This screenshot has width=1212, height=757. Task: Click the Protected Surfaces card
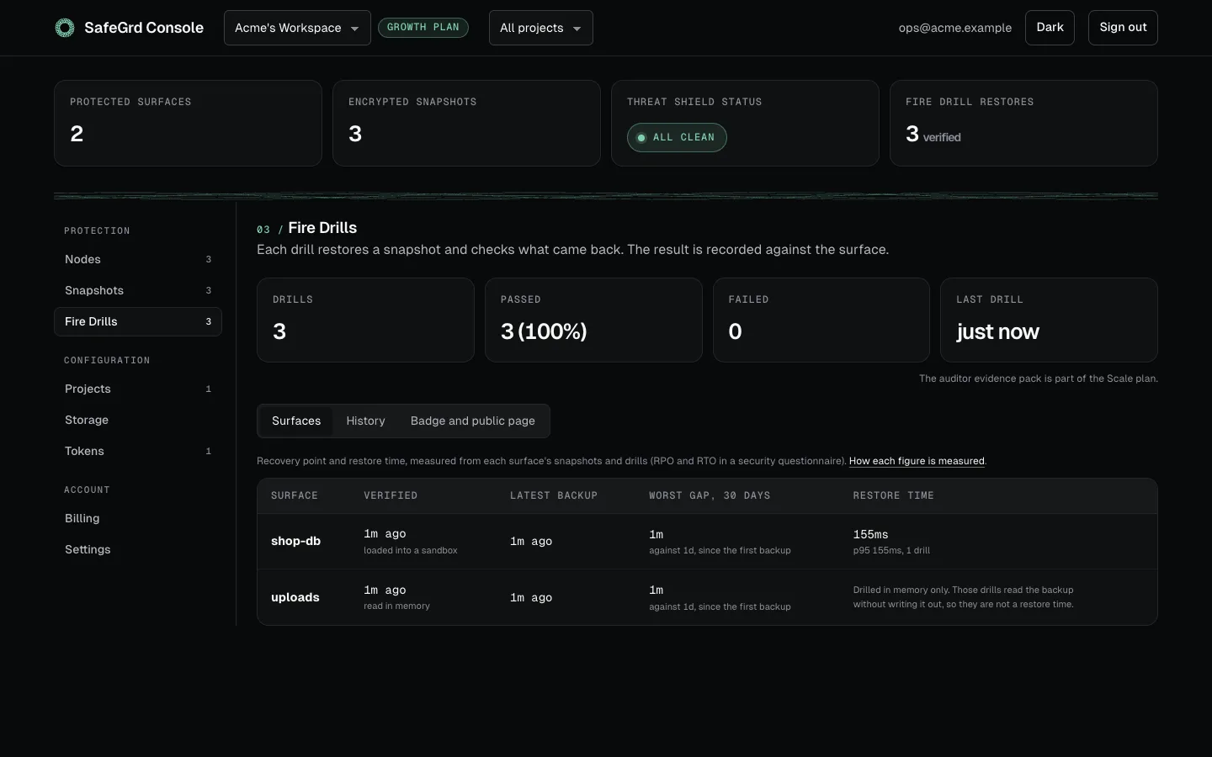tap(188, 123)
